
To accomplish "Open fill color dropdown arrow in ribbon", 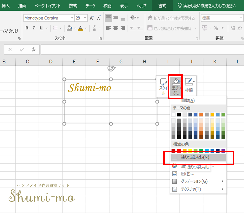I will click(75, 28).
